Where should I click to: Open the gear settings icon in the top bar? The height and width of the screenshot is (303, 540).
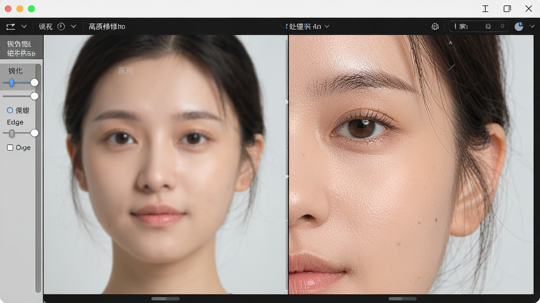coord(435,26)
